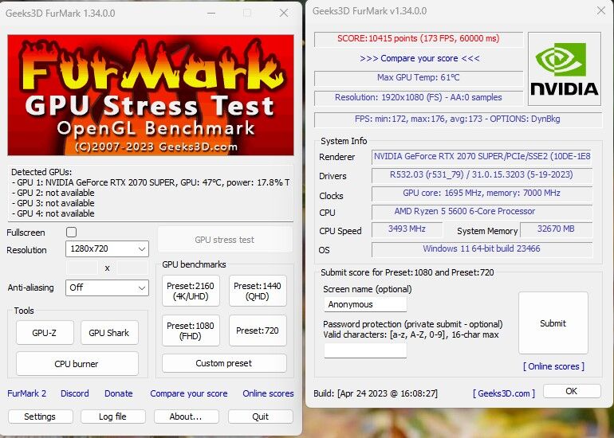Click the Resolution: 1920x1080 (FS) text

pos(418,97)
